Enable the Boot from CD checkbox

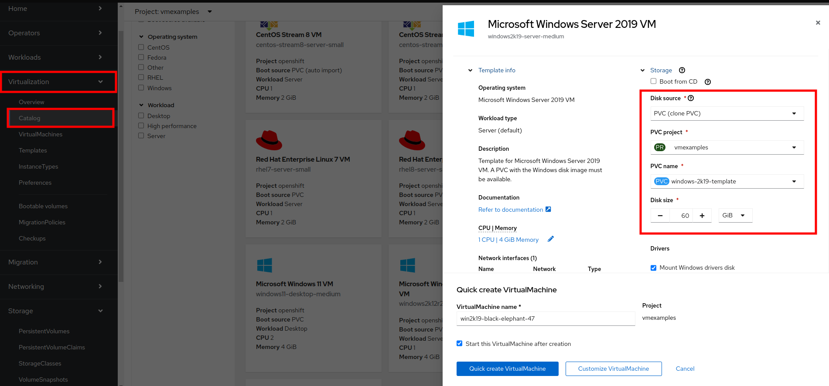click(653, 81)
